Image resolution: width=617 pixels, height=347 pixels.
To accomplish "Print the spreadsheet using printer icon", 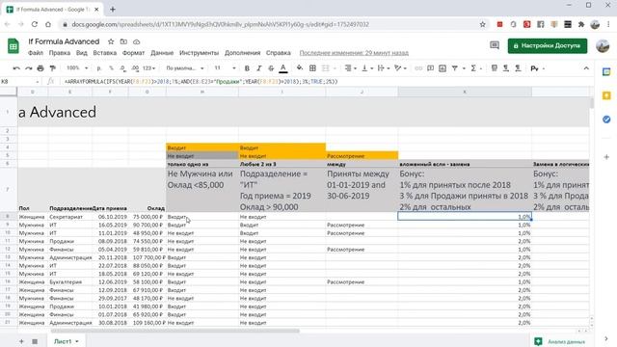I will click(x=40, y=68).
